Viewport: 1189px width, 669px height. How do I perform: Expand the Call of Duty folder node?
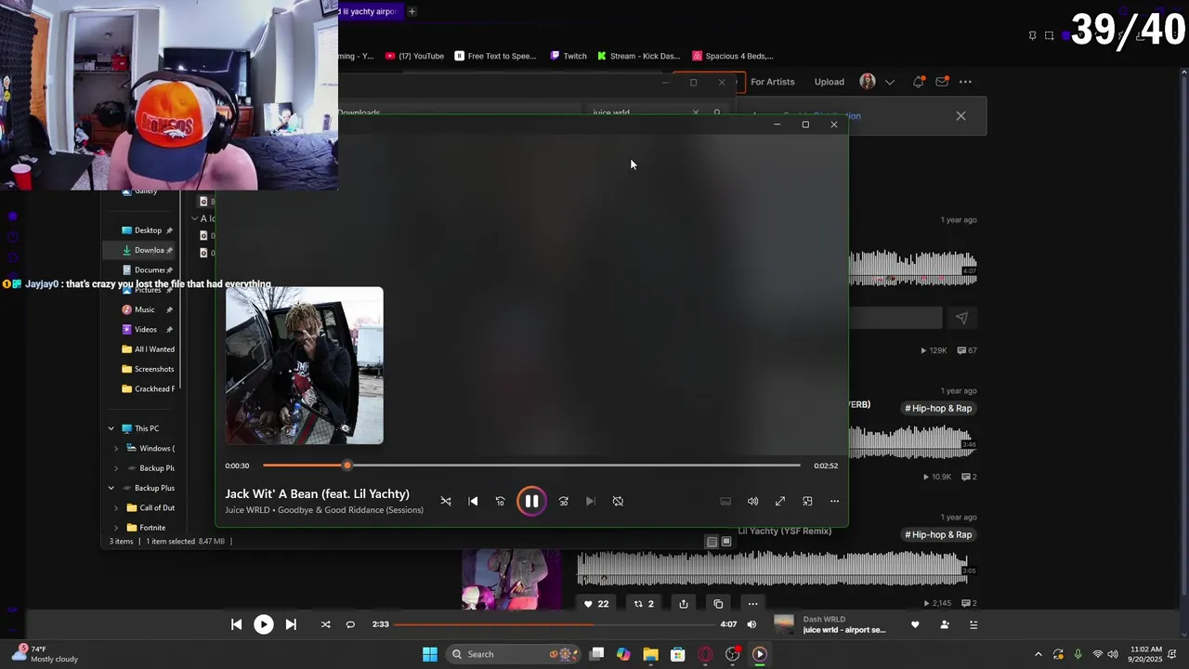pos(116,507)
